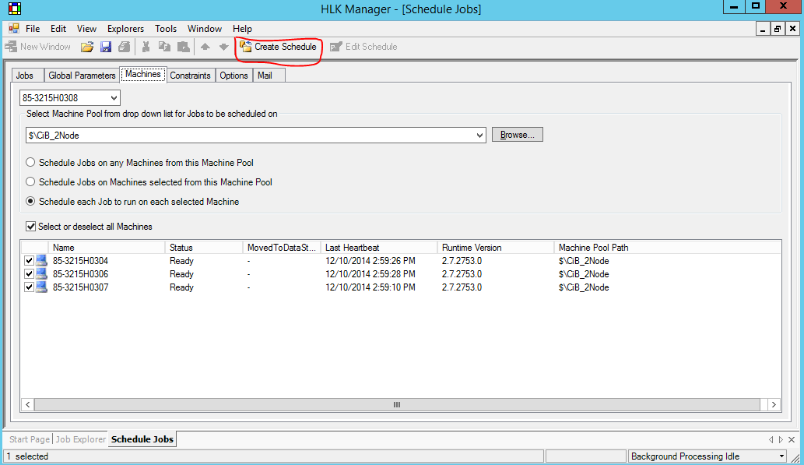This screenshot has height=465, width=804.
Task: Click the Copy toolbar icon
Action: tap(164, 47)
